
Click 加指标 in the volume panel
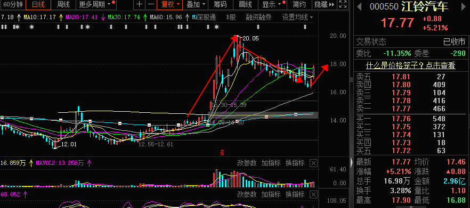pyautogui.click(x=271, y=163)
